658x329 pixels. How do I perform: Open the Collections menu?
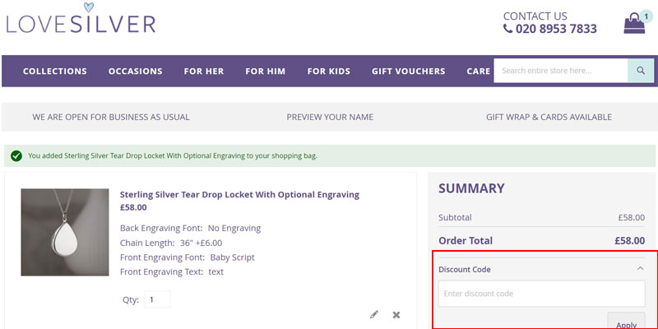pos(54,72)
